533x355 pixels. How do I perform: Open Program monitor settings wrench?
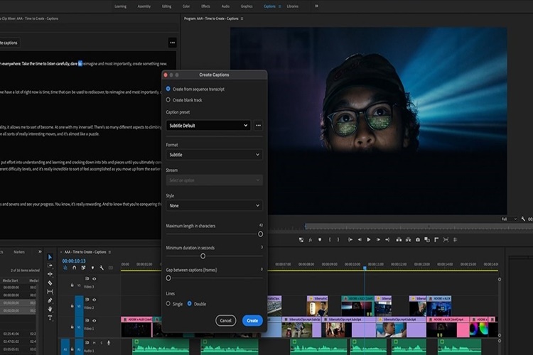click(523, 219)
